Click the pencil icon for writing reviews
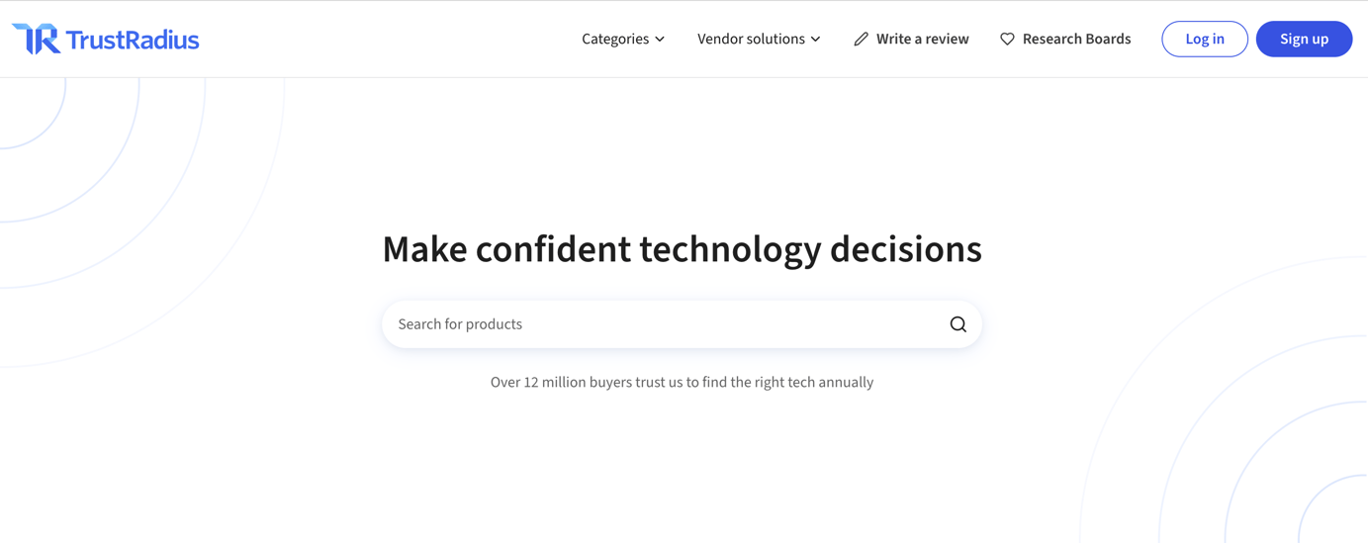 [x=861, y=39]
